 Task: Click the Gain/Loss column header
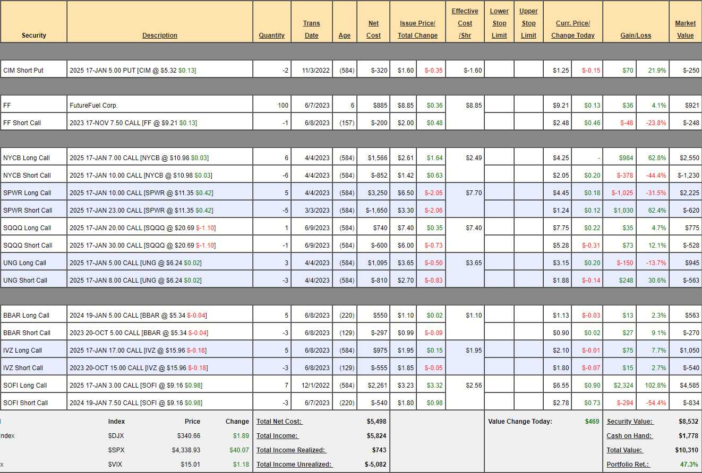pos(635,36)
